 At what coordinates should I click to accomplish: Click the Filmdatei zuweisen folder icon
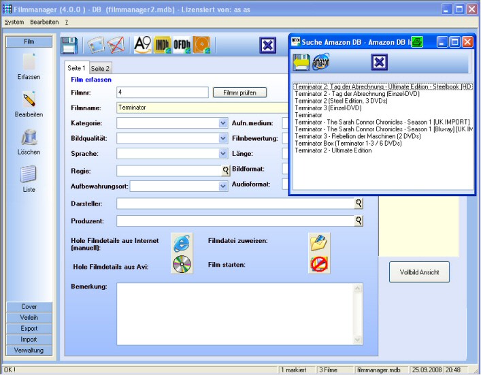tap(319, 242)
